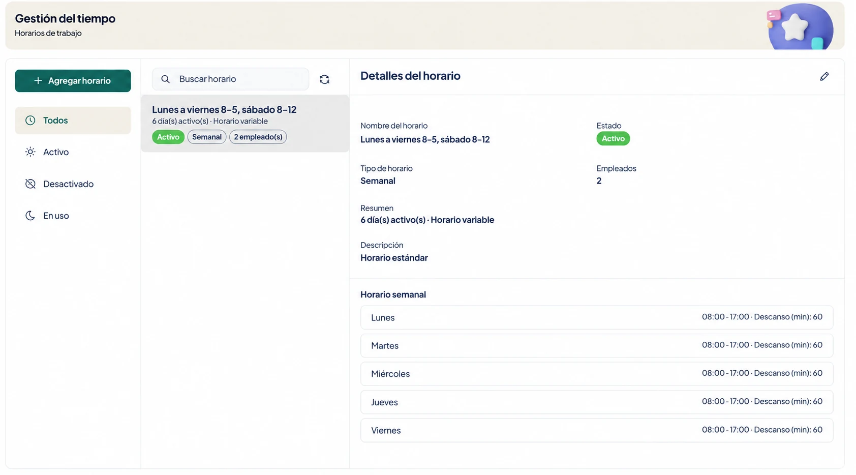Click the 'Semanal' value under Tipo de horario
856x475 pixels.
[378, 181]
